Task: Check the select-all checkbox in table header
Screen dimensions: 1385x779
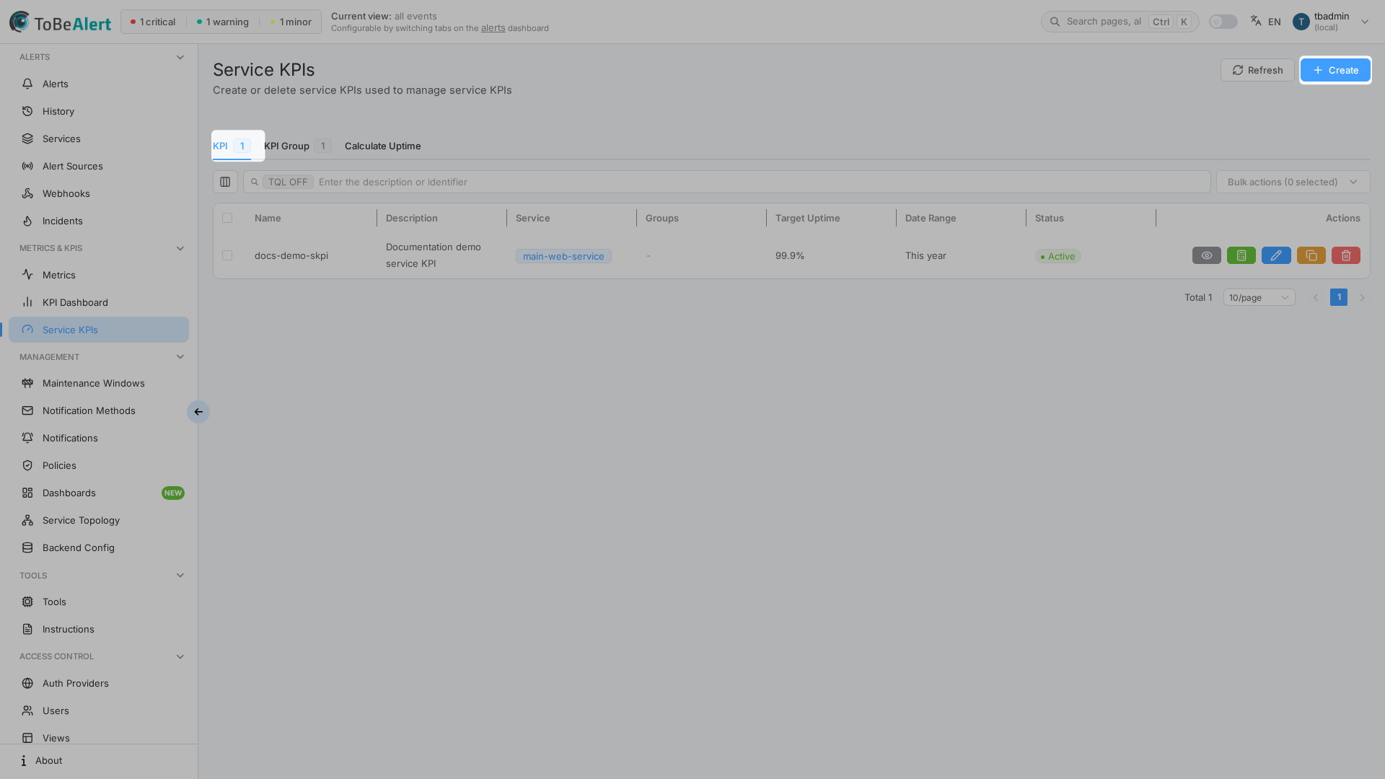Action: (227, 218)
